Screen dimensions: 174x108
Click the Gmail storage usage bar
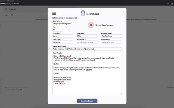pyautogui.click(x=16, y=88)
